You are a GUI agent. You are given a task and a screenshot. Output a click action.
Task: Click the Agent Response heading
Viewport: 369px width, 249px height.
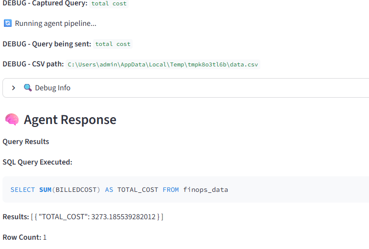click(70, 120)
